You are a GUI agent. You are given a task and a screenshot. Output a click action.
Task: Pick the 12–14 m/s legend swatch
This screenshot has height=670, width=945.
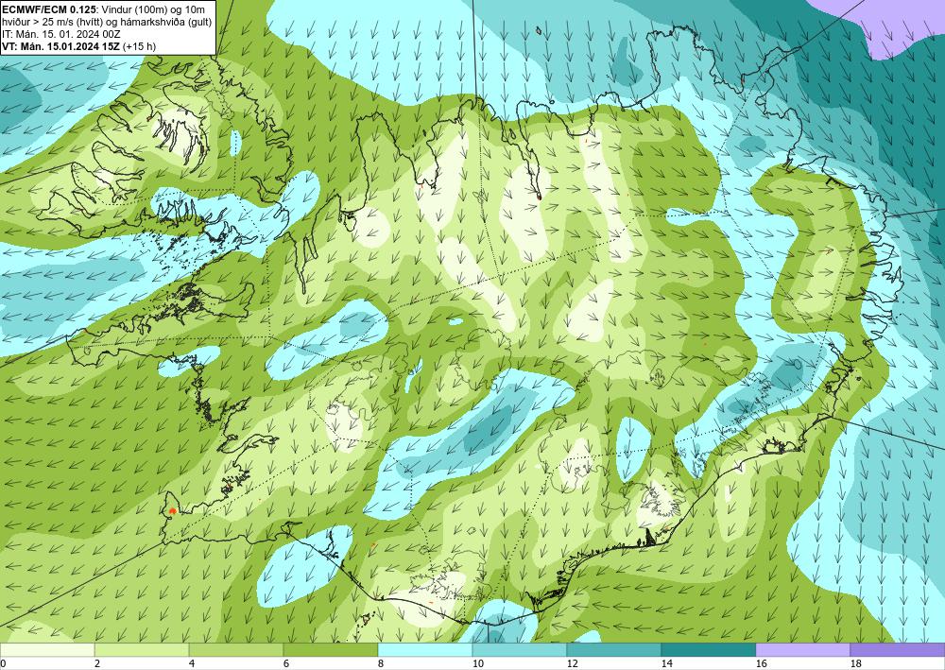(613, 649)
